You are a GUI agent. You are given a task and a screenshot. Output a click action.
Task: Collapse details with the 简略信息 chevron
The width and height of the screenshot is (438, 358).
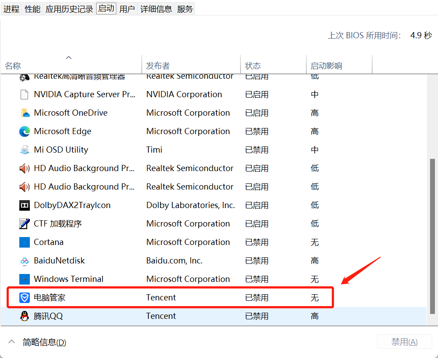tap(12, 342)
